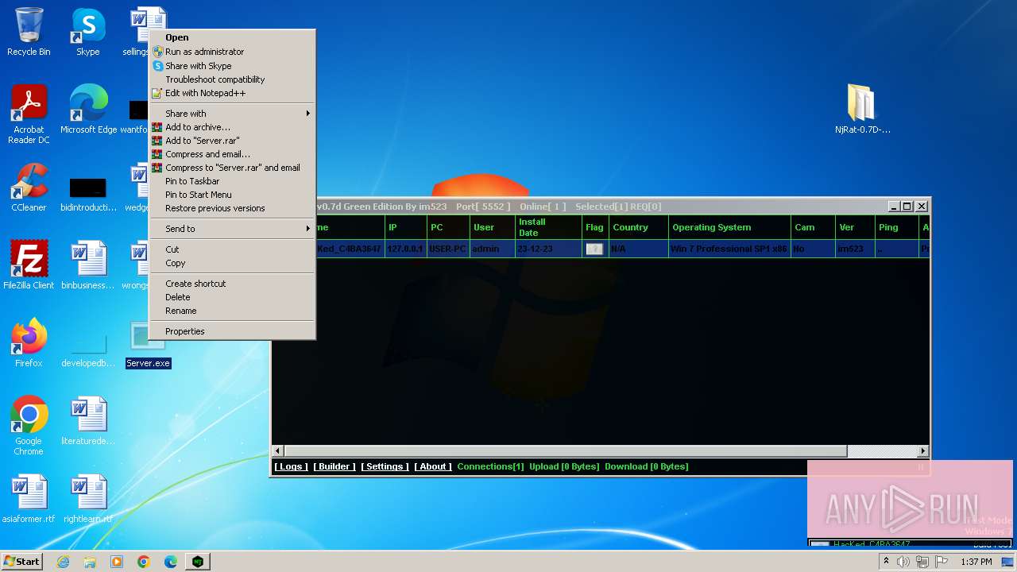Open the njRAT Logs link
Screen dimensions: 1017x572
(x=292, y=466)
